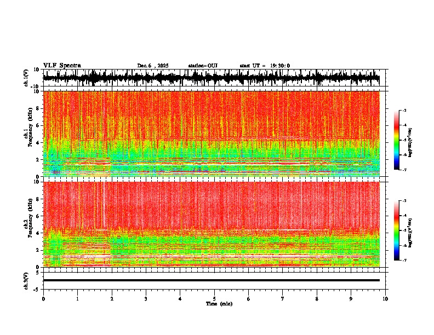This screenshot has width=434, height=335.
Task: Click time axis tick label '9'
Action: tap(351, 299)
